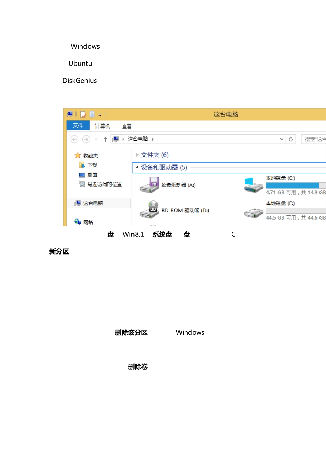Viewport: 326px width, 461px height.
Task: Click the word DiskGenius in the document
Action: pyautogui.click(x=80, y=81)
